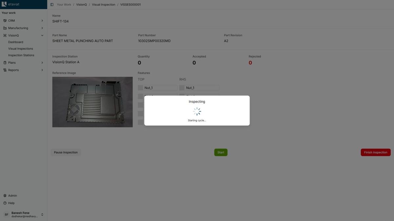Toggle the sidebar collapse icon near breadcrumbs

click(52, 4)
